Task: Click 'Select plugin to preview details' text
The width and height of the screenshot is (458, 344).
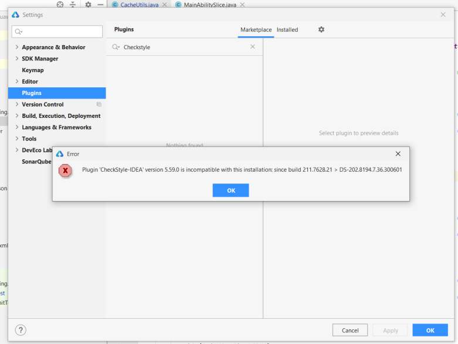Action: coord(358,133)
